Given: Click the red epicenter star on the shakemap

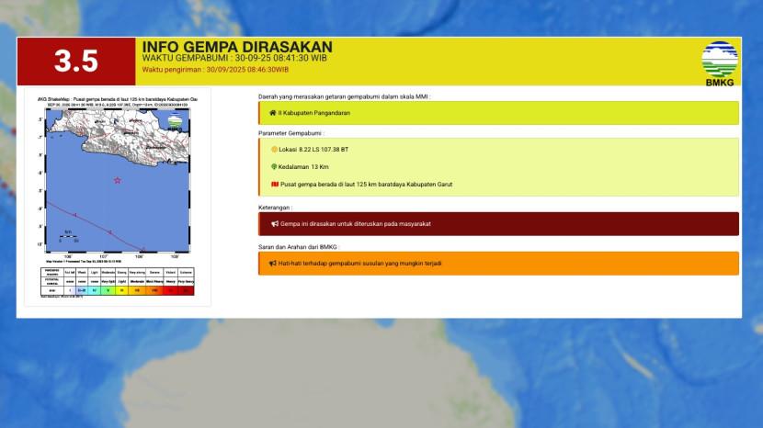Looking at the screenshot, I should click(x=117, y=180).
